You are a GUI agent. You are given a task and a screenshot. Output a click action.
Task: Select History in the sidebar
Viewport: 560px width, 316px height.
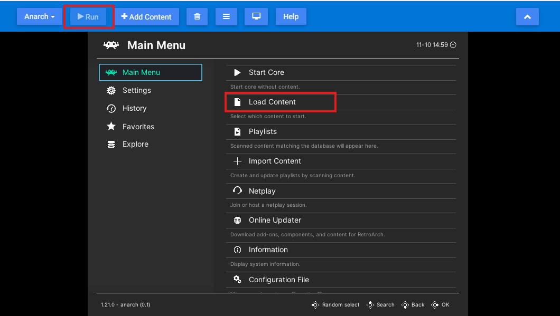pos(134,108)
